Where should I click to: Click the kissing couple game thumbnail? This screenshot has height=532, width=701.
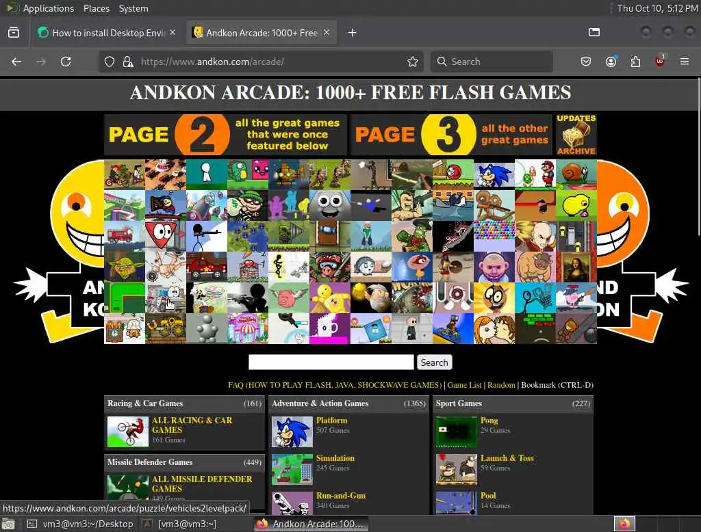point(494,329)
